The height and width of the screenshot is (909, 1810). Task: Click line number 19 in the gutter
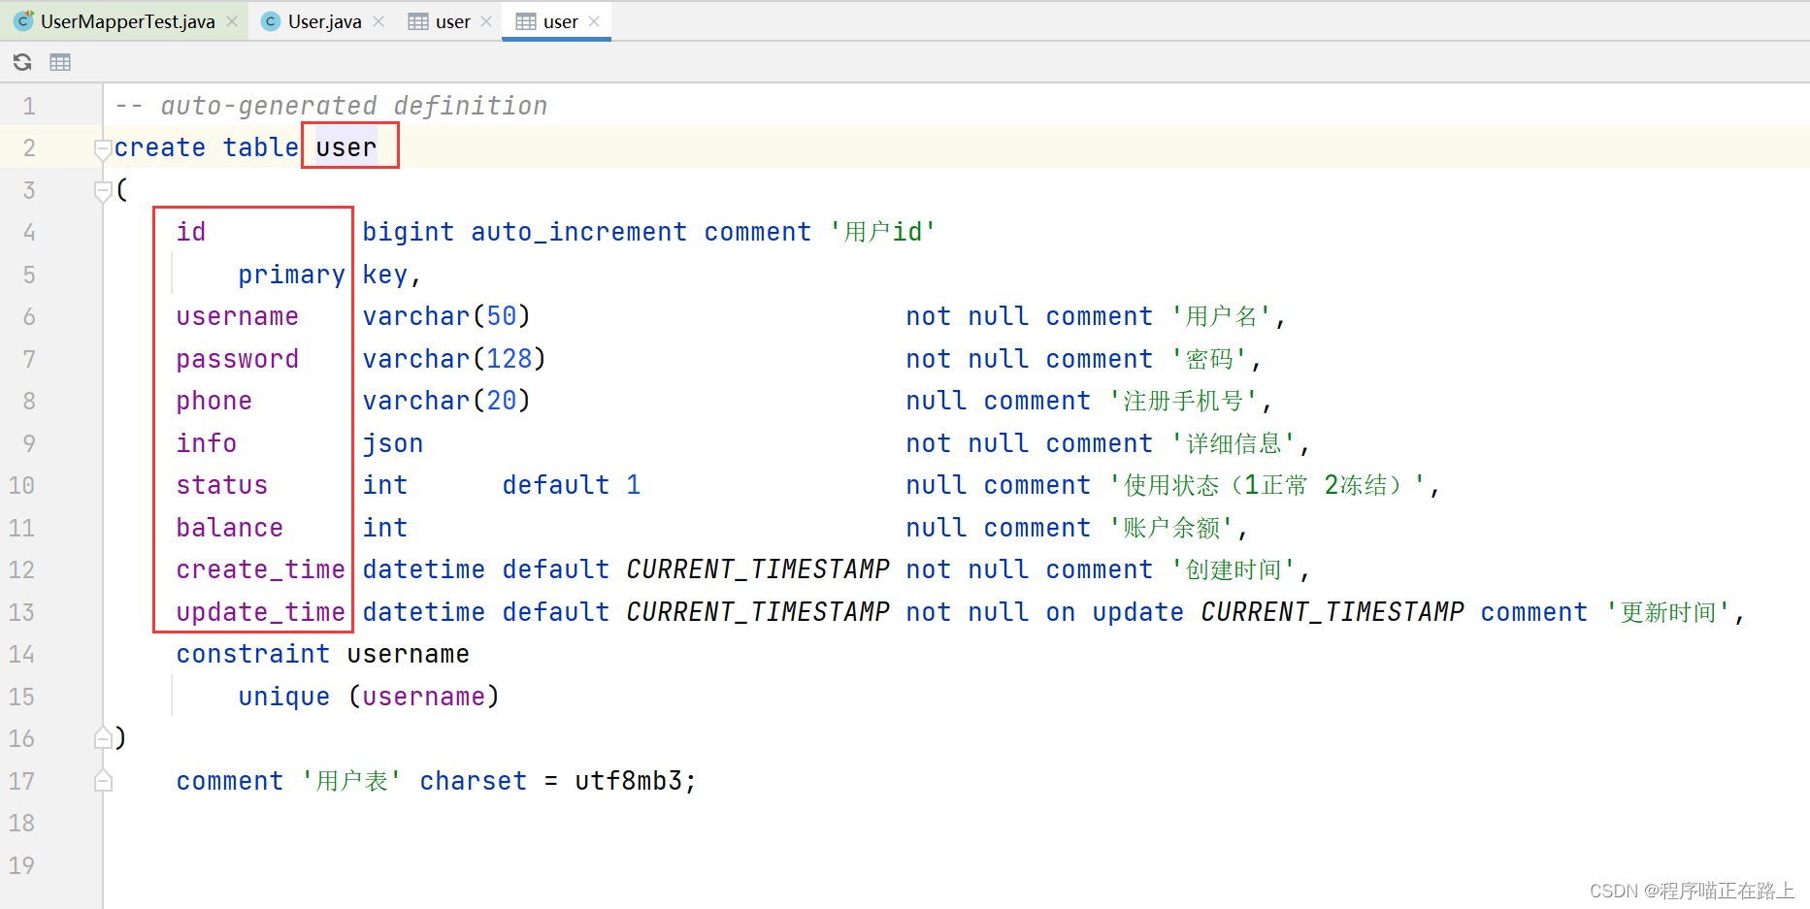[22, 865]
